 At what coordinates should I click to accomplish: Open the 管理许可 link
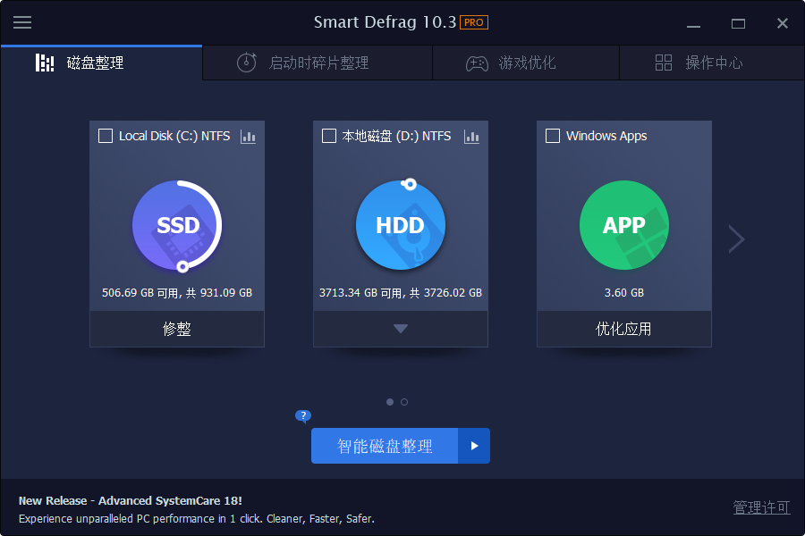(761, 507)
